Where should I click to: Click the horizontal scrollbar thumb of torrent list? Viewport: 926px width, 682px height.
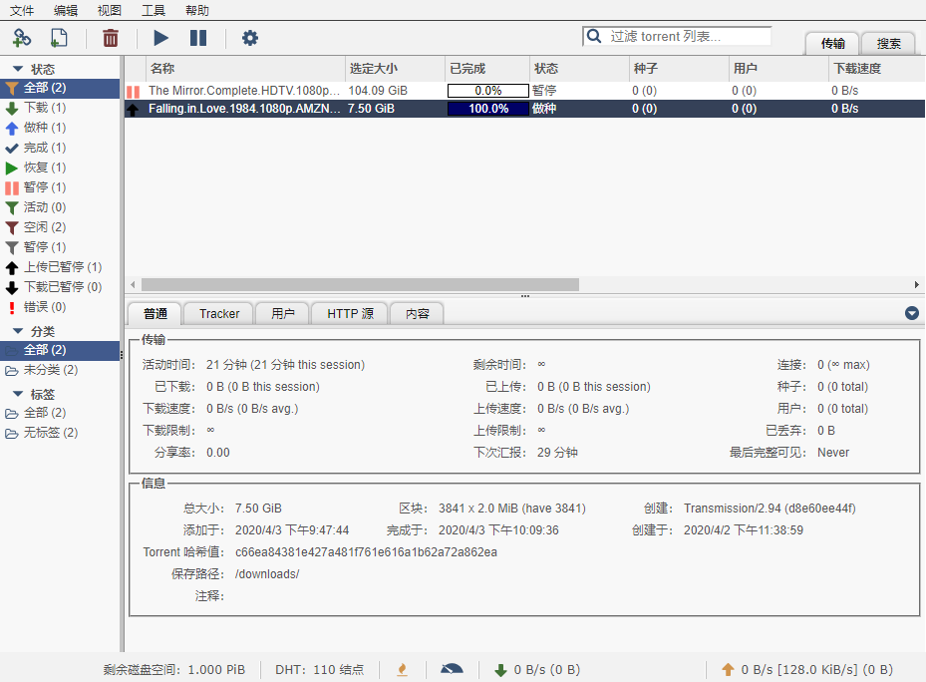tap(360, 285)
